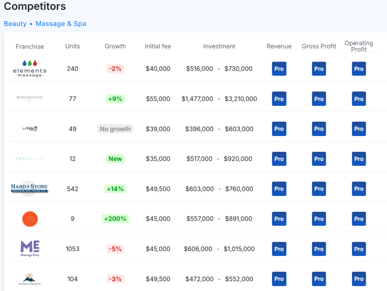Sort by the Revenue column header
The image size is (387, 291).
tap(279, 46)
